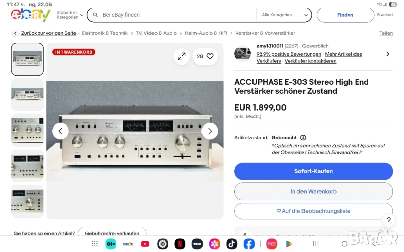The height and width of the screenshot is (252, 404).
Task: Expand seller details chevron for amy1310011
Action: click(x=388, y=54)
